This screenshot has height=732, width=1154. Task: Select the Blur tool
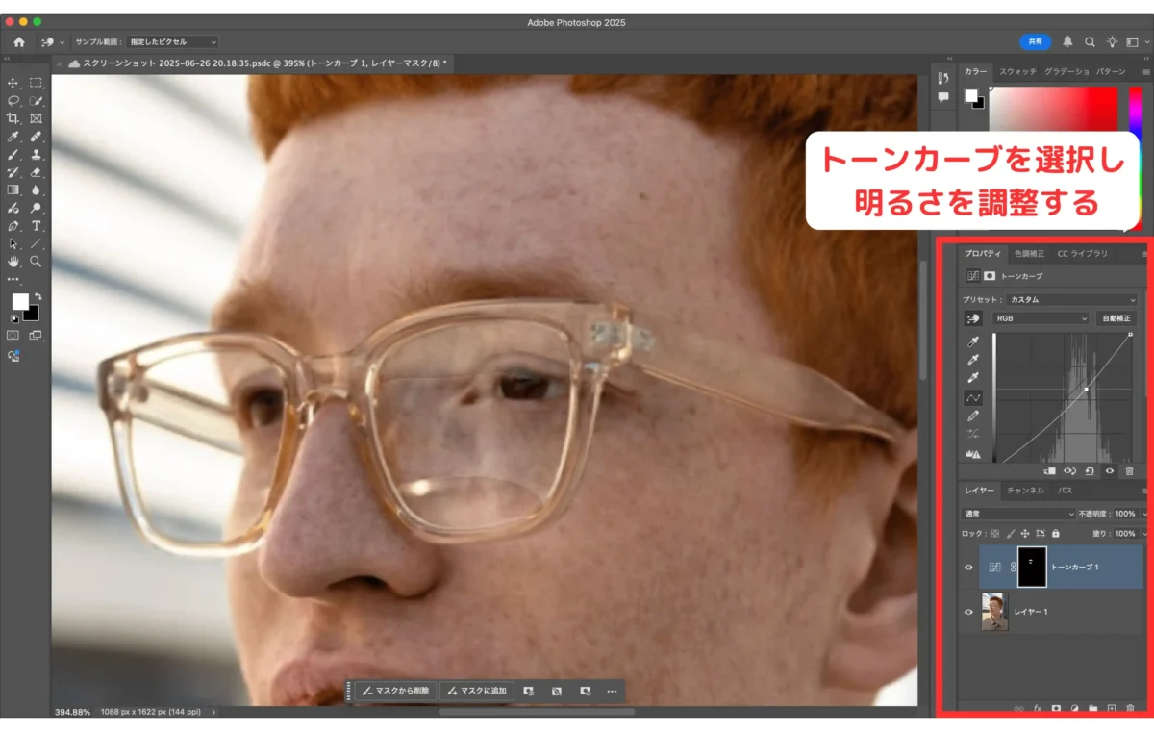click(36, 190)
